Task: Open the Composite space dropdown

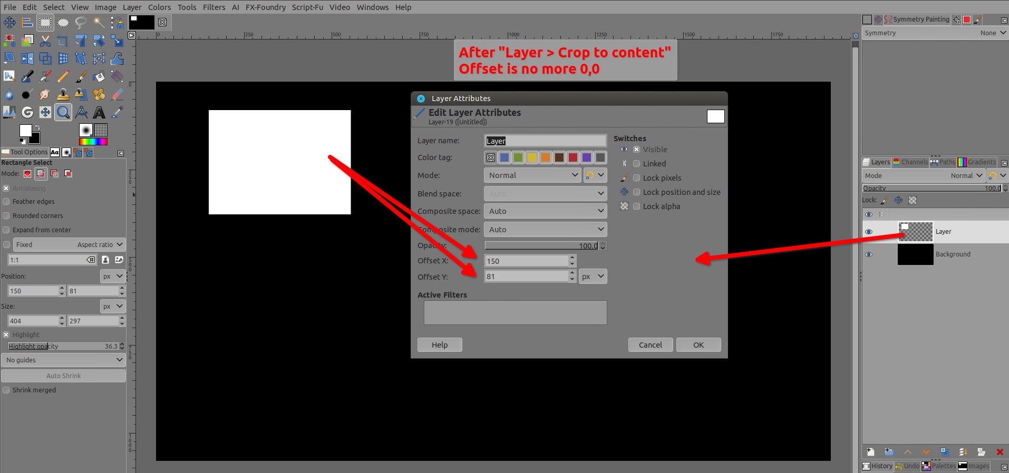Action: click(545, 211)
